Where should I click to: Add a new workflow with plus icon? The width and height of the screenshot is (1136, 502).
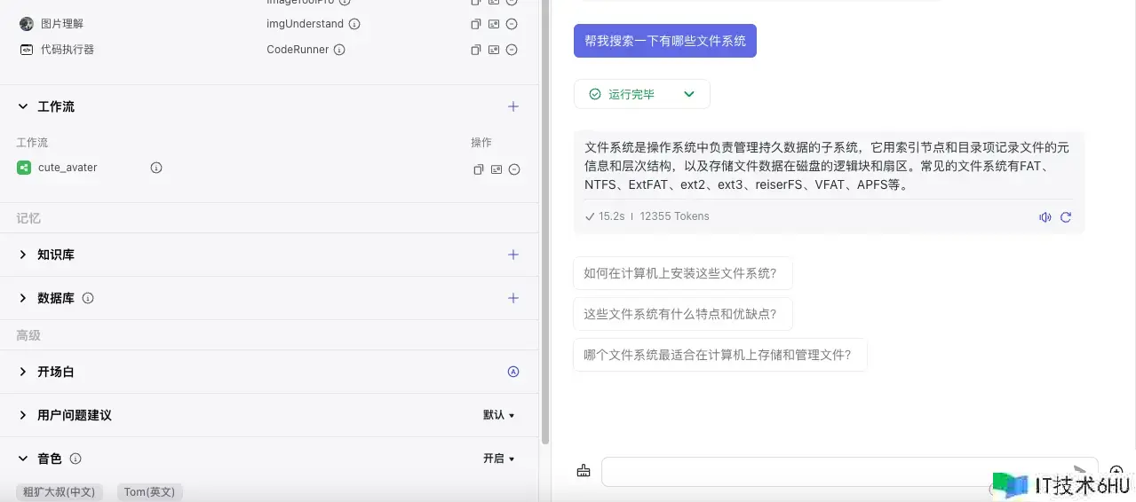pos(512,106)
